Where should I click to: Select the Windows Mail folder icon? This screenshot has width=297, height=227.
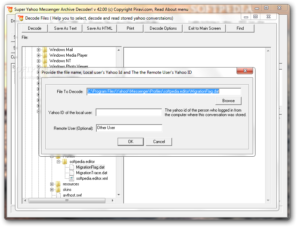click(x=45, y=50)
